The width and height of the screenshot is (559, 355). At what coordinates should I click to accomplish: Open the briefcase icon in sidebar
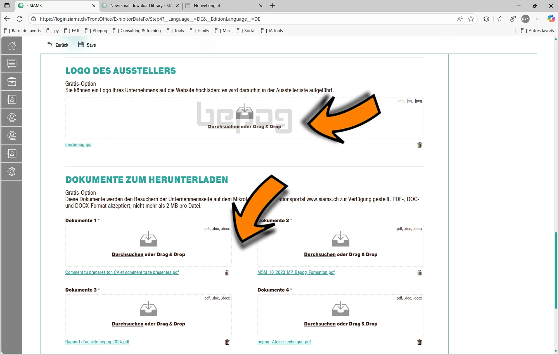tap(12, 81)
